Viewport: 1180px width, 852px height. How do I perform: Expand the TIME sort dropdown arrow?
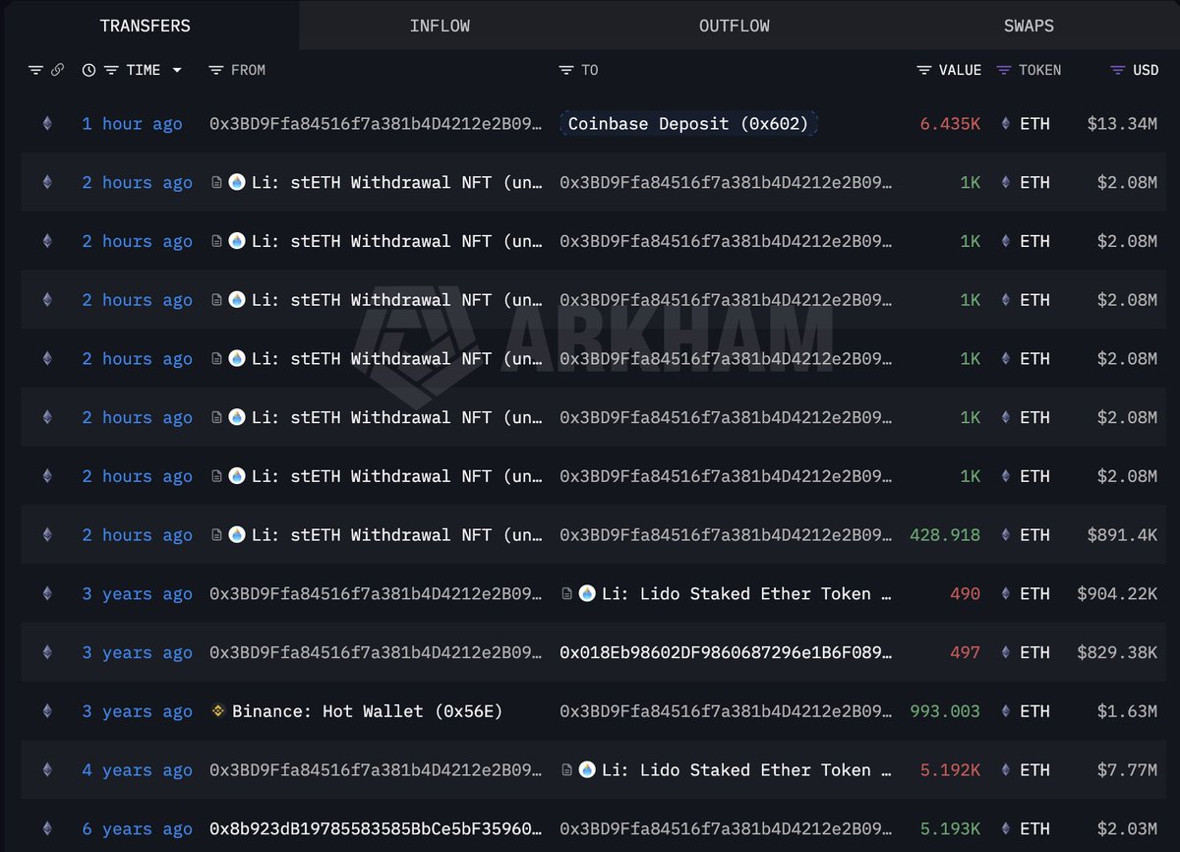[x=177, y=70]
